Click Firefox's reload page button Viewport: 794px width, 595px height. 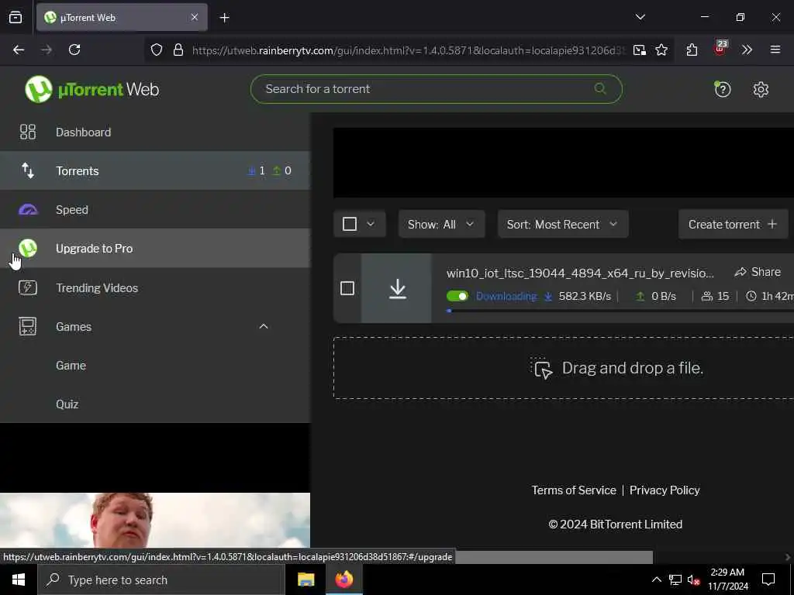click(74, 50)
